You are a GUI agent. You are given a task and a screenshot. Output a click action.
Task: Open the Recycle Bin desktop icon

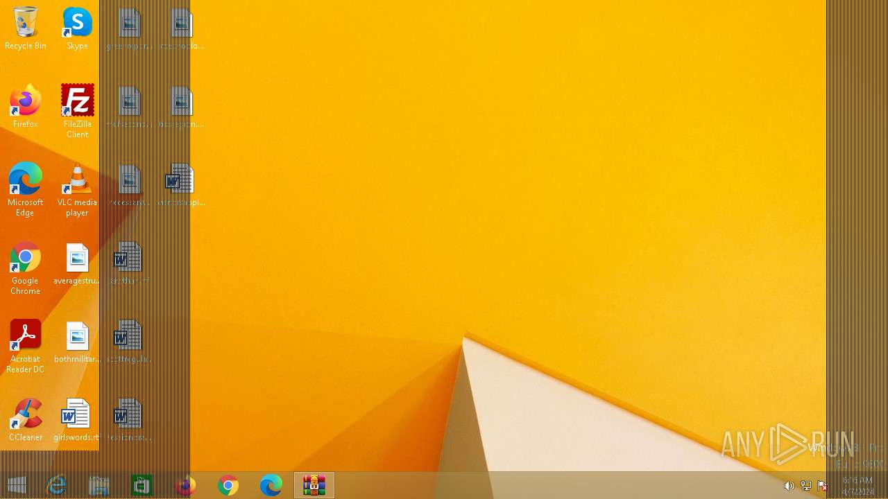(x=25, y=28)
